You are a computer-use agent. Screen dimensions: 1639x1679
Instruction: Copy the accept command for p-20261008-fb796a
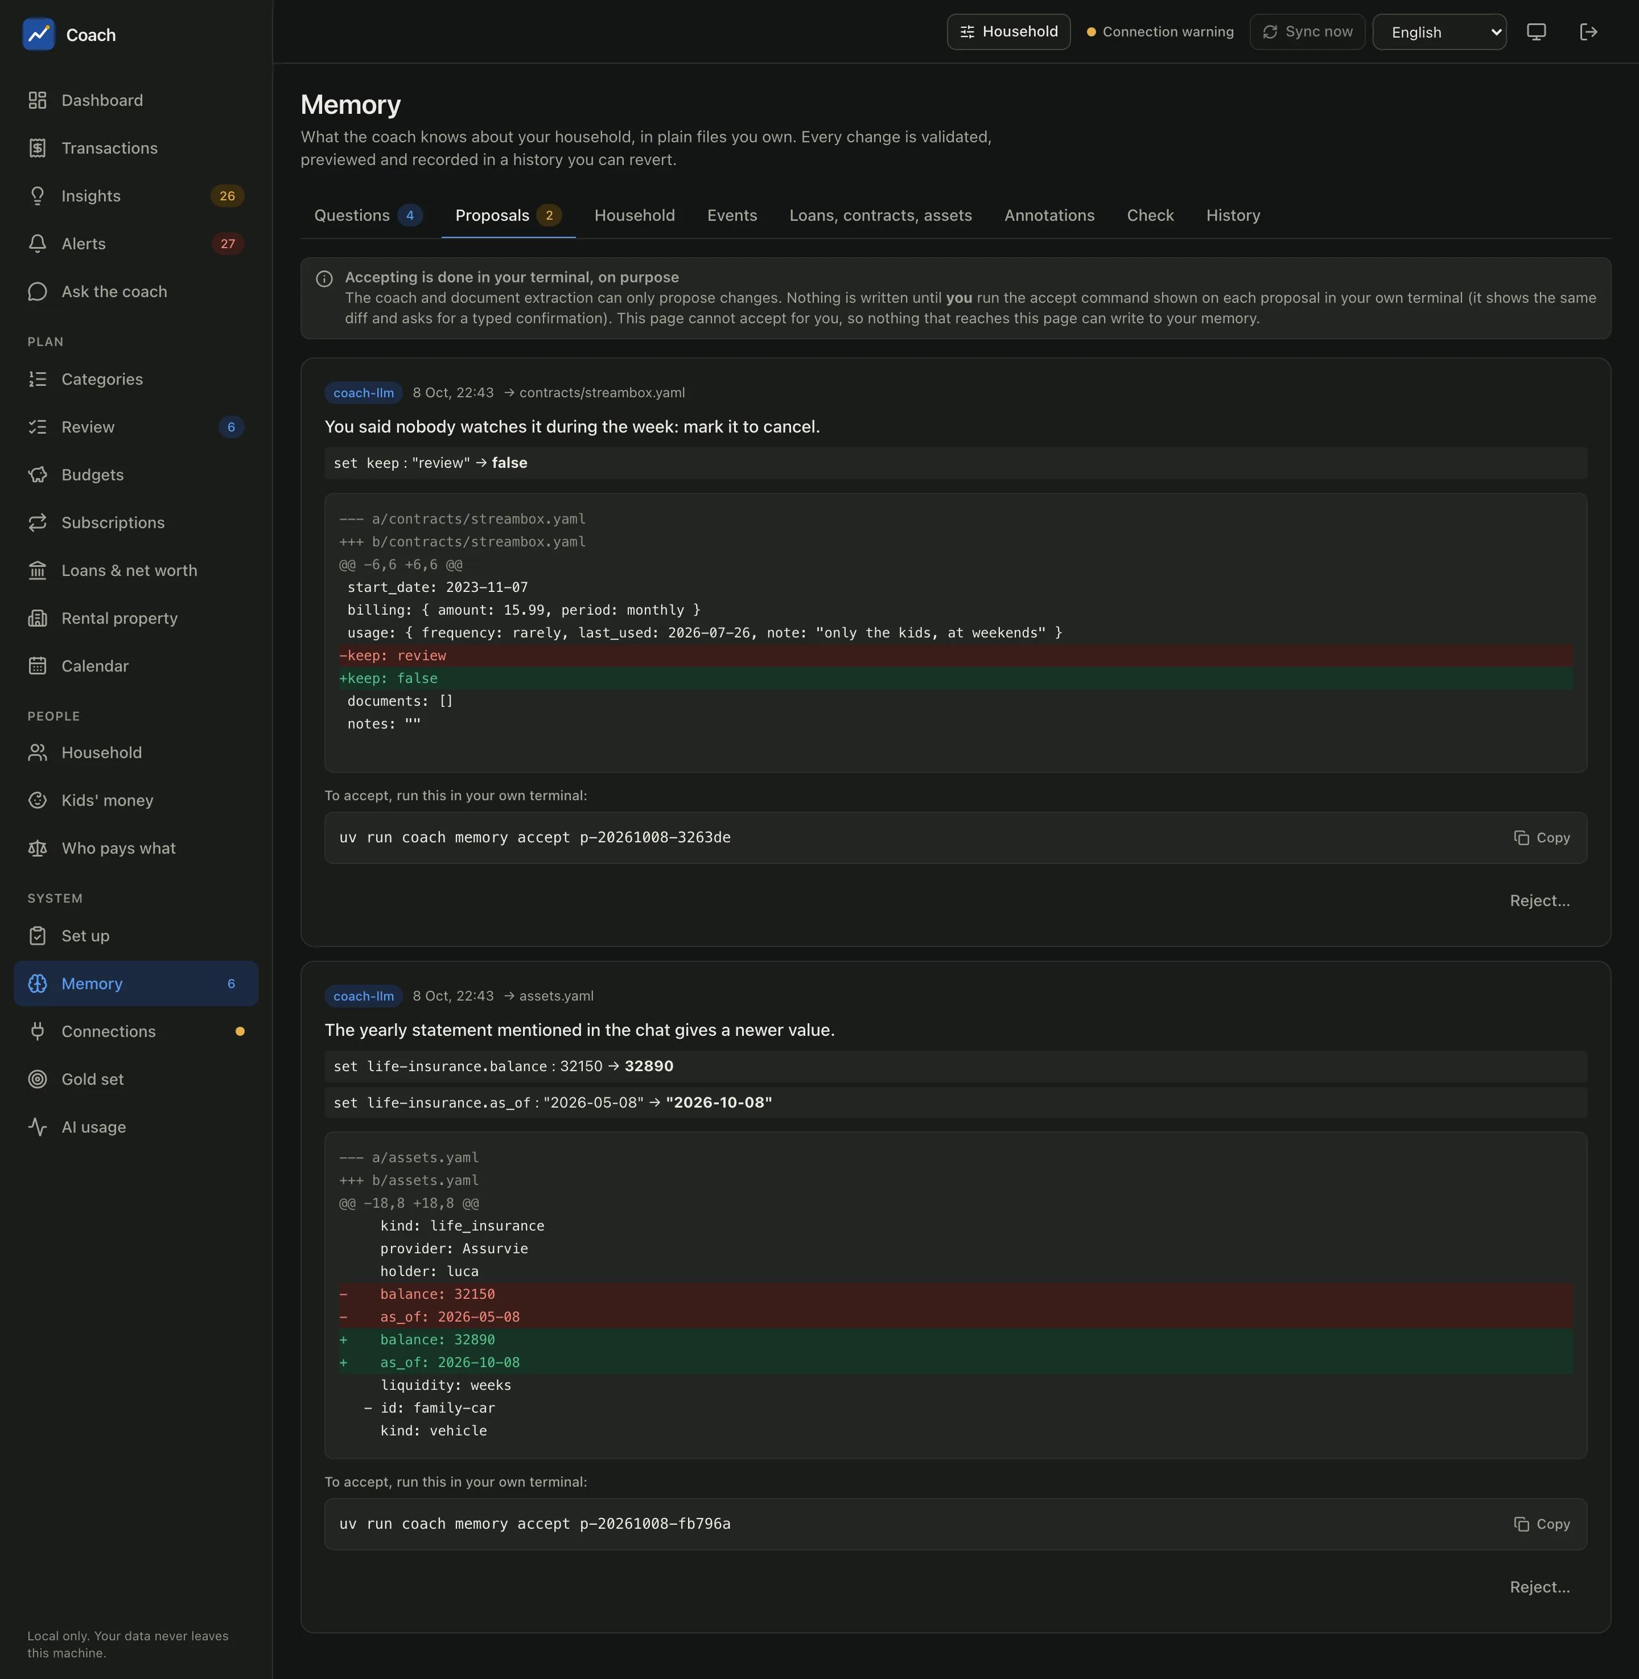tap(1542, 1524)
